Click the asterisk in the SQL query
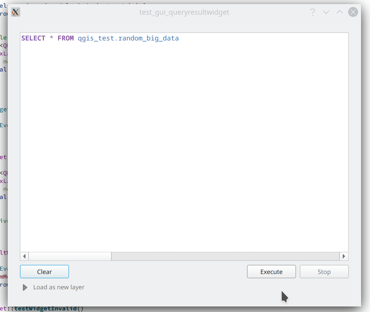Image resolution: width=370 pixels, height=312 pixels. (x=52, y=38)
